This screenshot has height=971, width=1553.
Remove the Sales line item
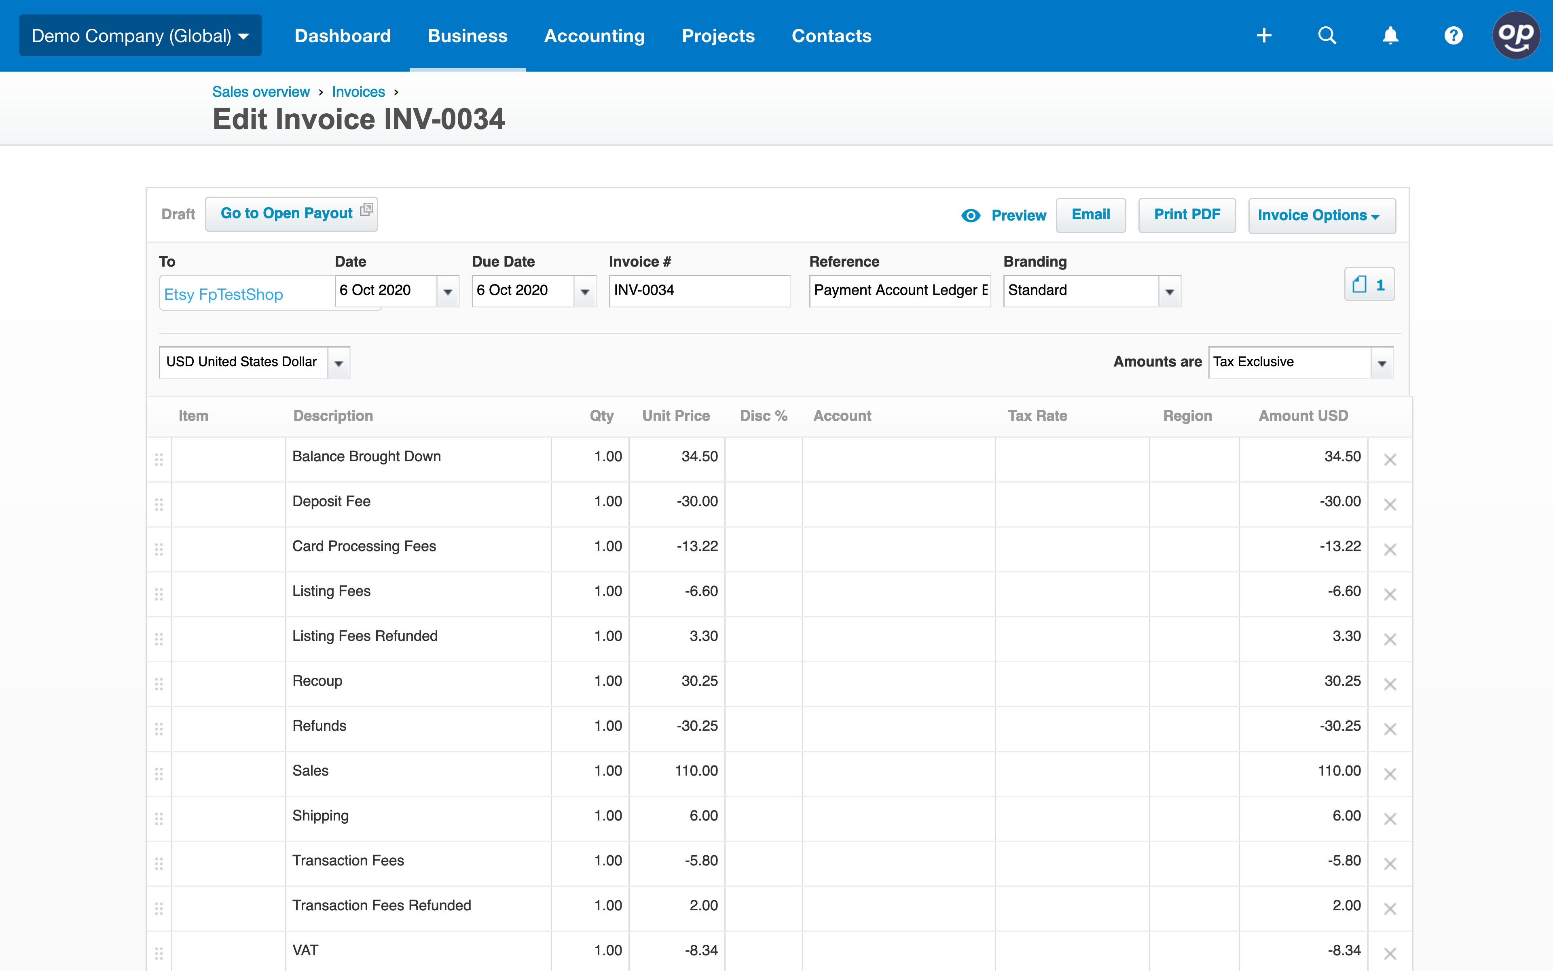(x=1390, y=774)
